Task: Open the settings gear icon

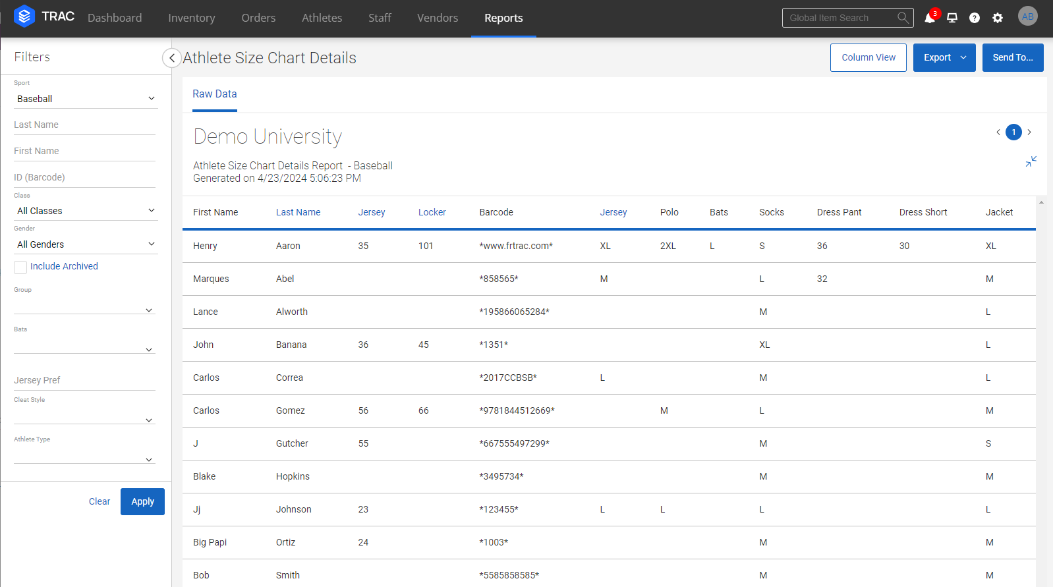Action: pyautogui.click(x=998, y=18)
